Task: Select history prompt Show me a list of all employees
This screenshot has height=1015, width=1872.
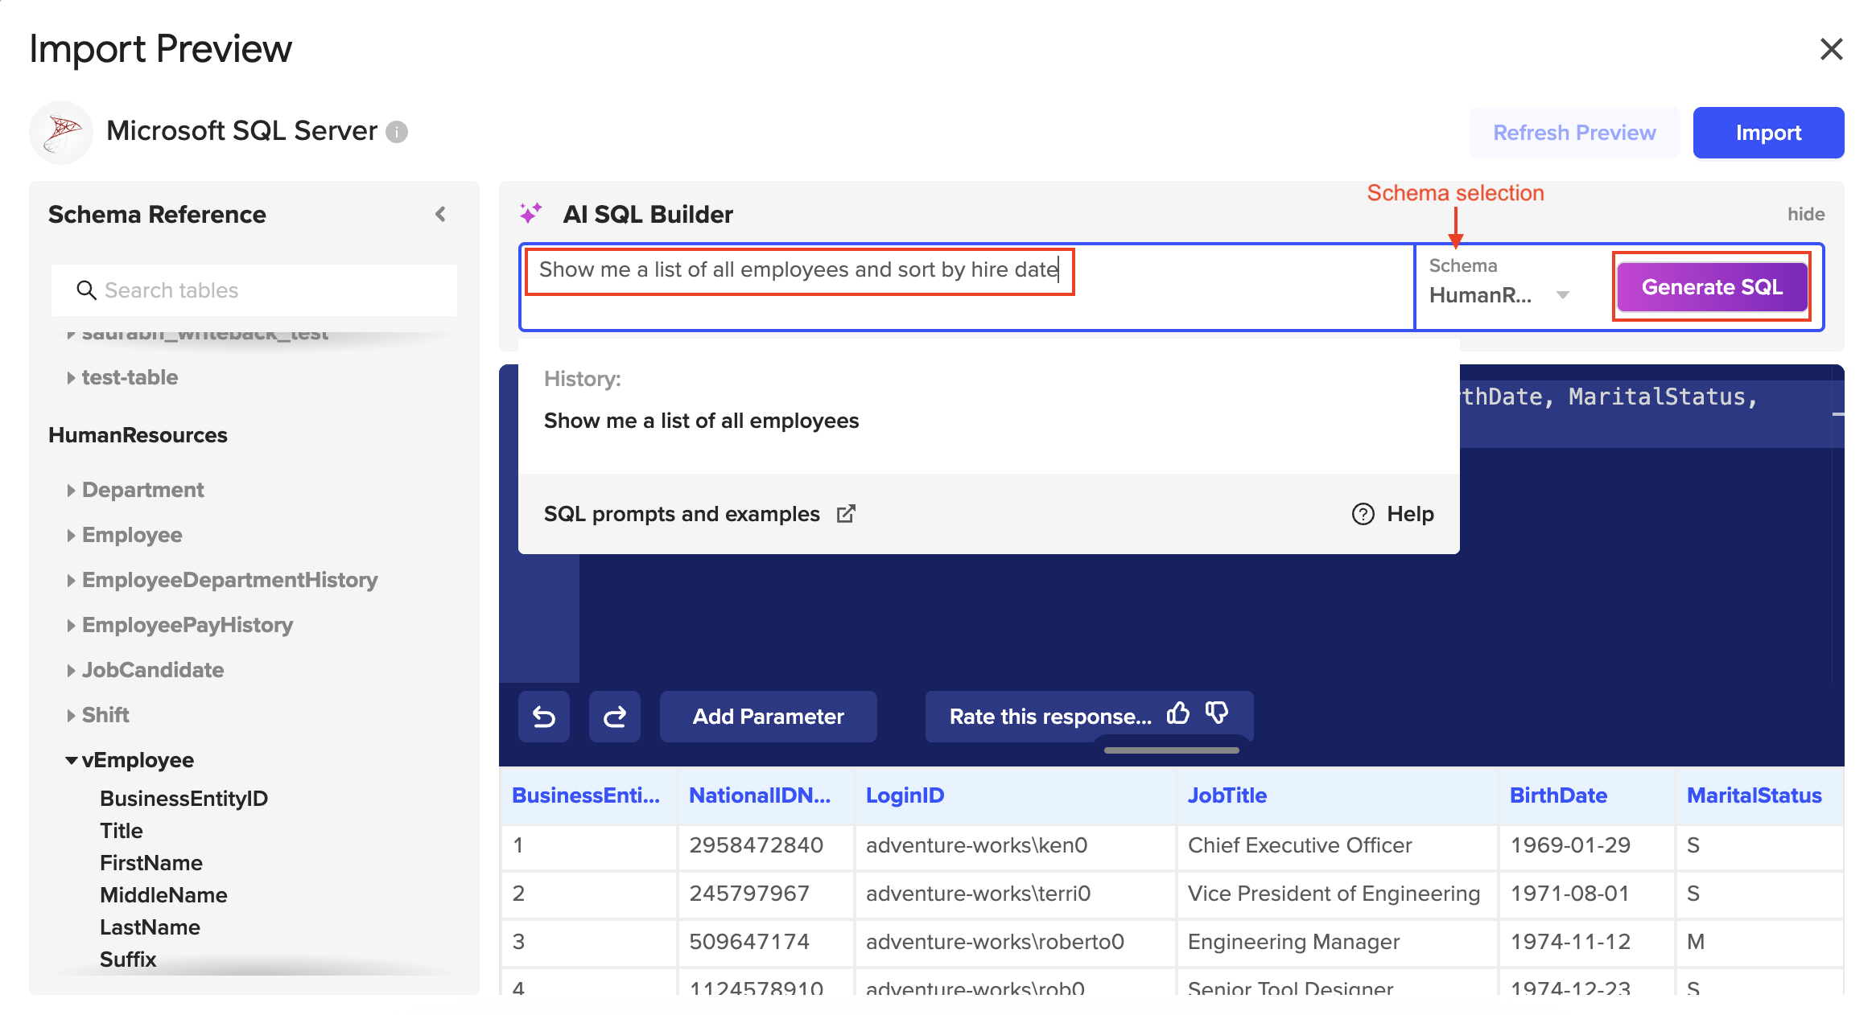Action: (x=701, y=421)
